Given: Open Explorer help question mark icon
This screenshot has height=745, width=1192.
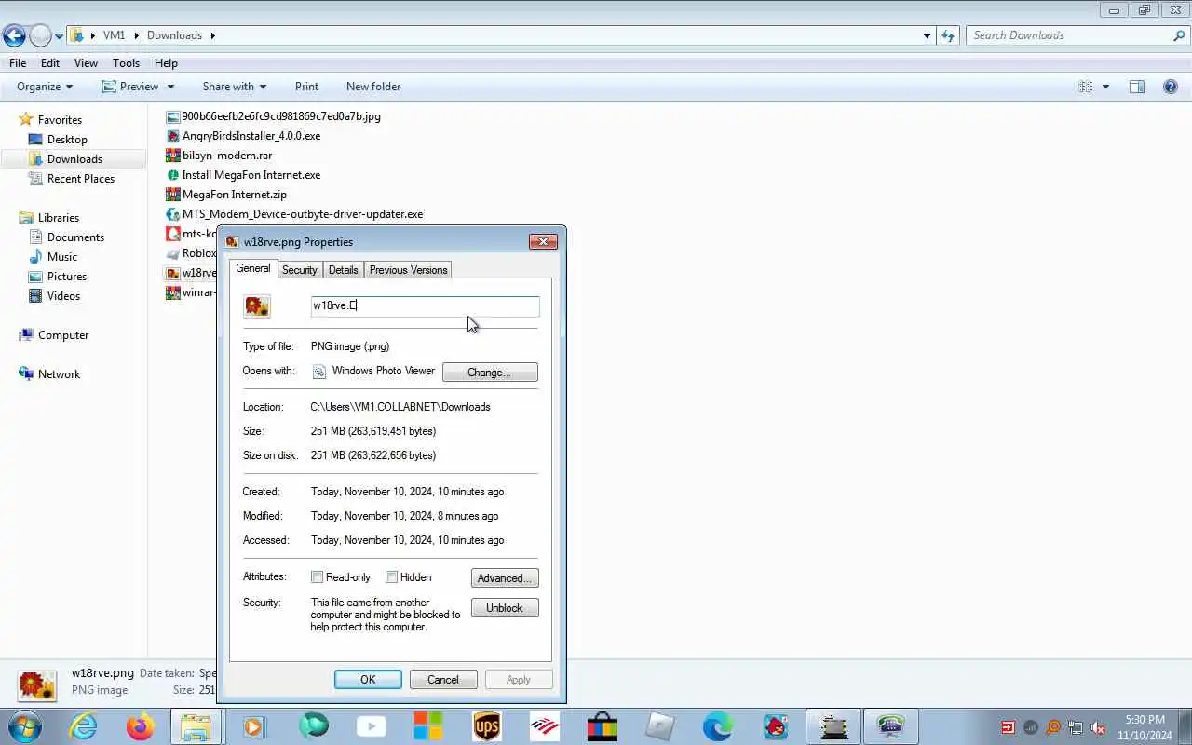Looking at the screenshot, I should click(x=1171, y=87).
